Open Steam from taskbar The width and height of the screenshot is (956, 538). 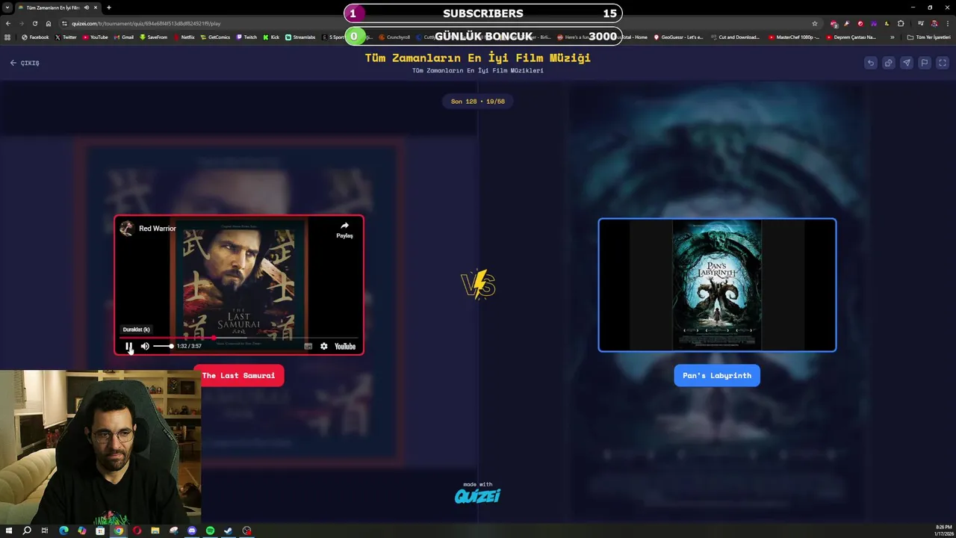[229, 531]
